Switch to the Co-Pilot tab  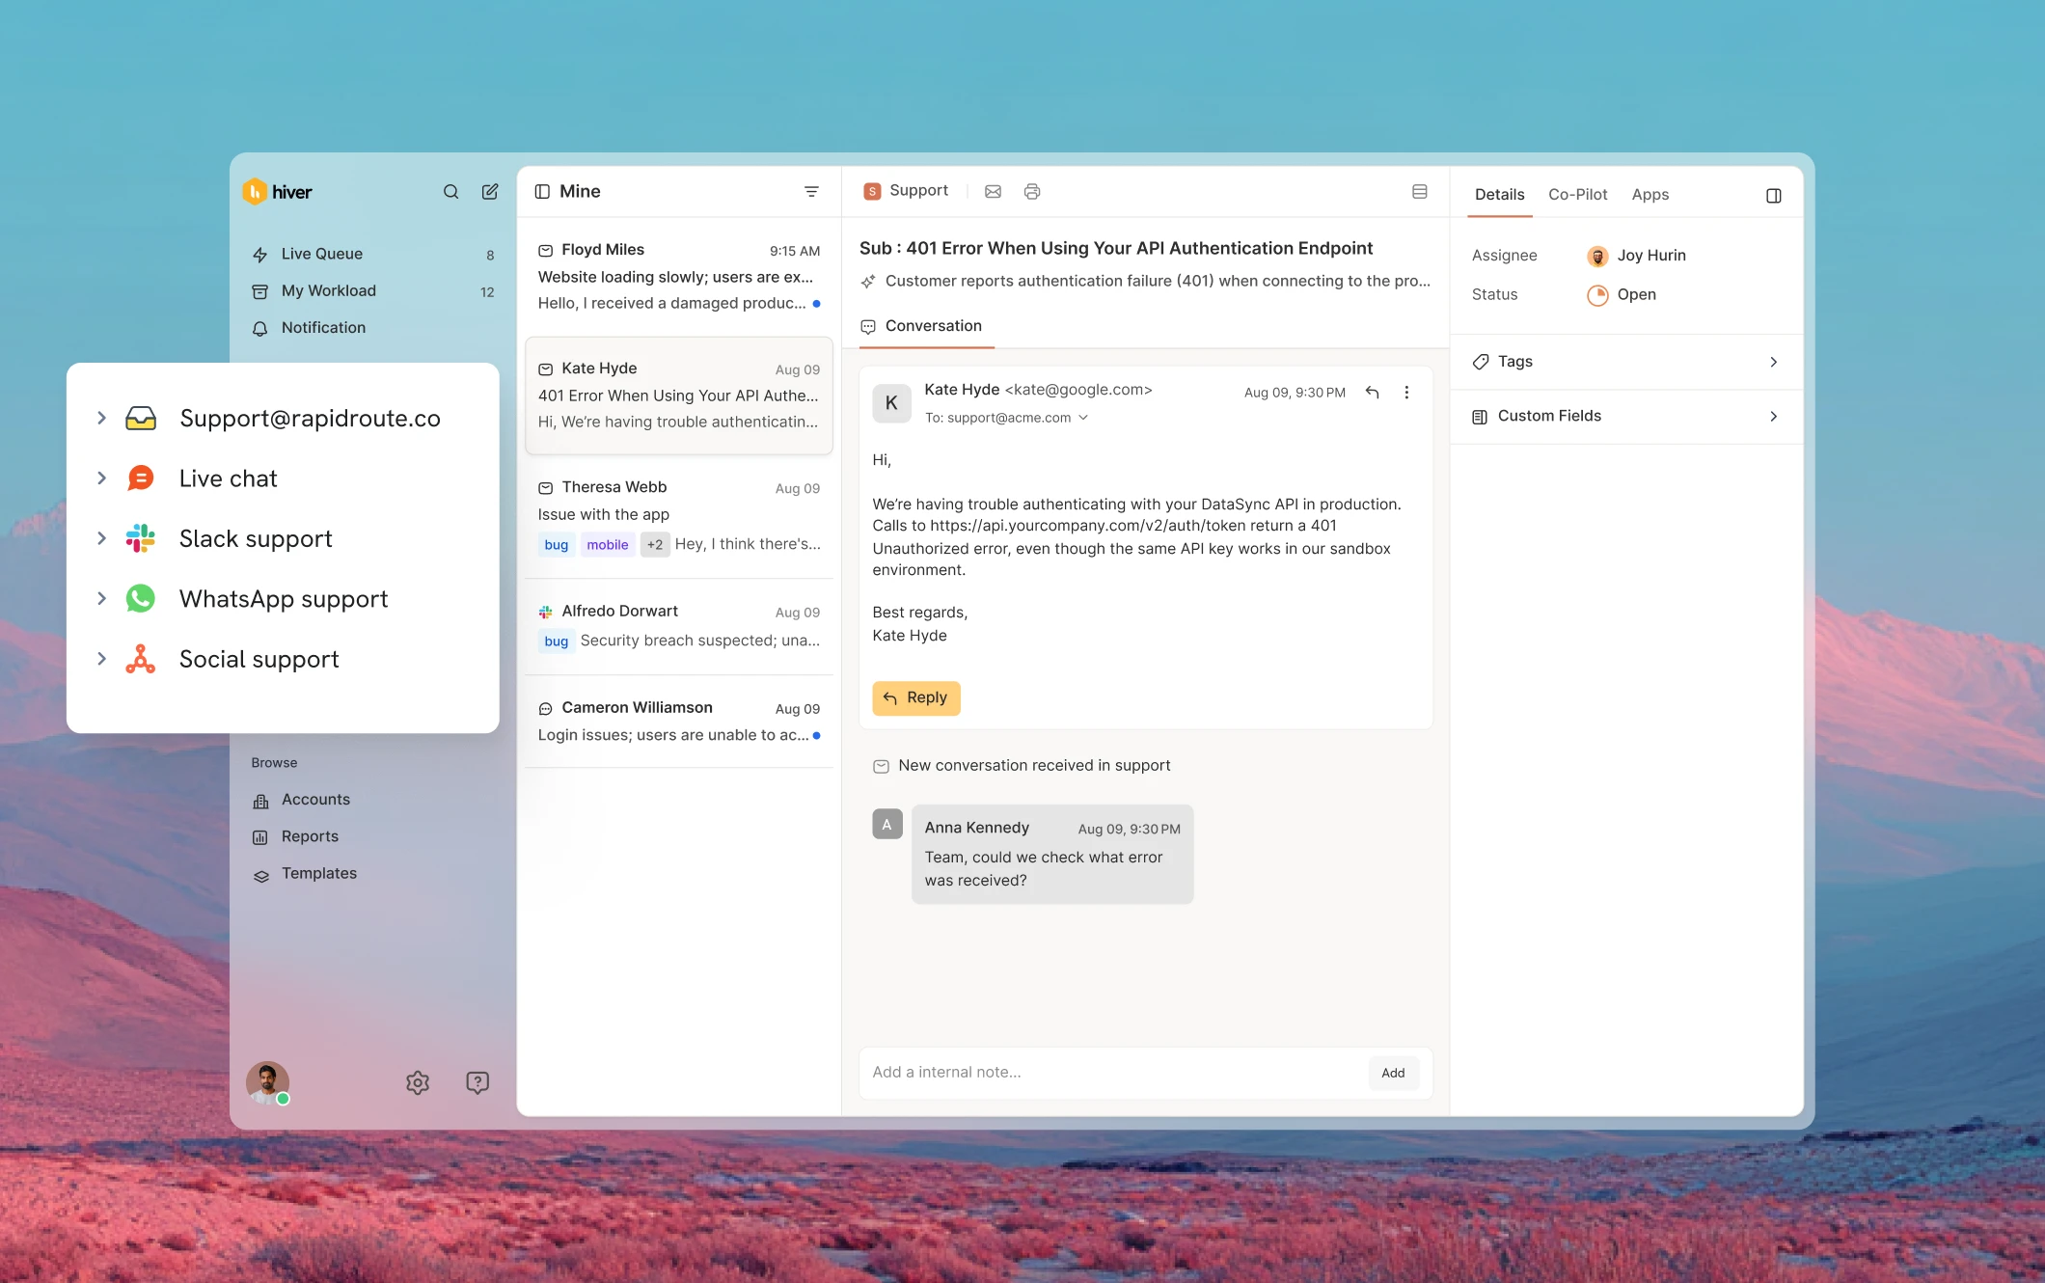click(1577, 195)
